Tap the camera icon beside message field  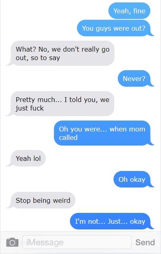point(12,242)
